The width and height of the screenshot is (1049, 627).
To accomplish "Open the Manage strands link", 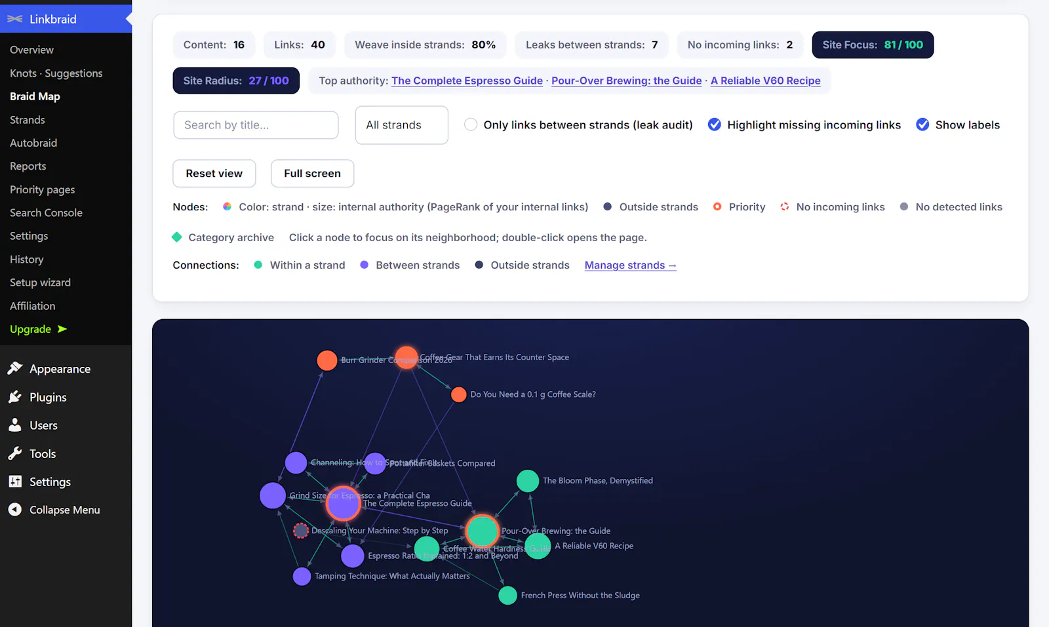I will pyautogui.click(x=631, y=265).
